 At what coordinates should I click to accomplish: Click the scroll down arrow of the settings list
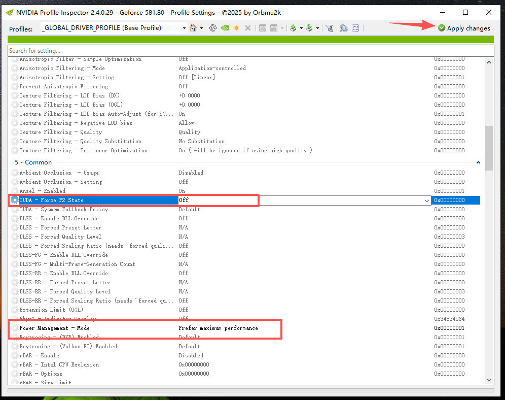(489, 380)
